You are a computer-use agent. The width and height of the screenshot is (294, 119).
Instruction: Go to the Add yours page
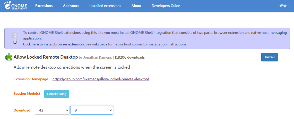pyautogui.click(x=71, y=6)
